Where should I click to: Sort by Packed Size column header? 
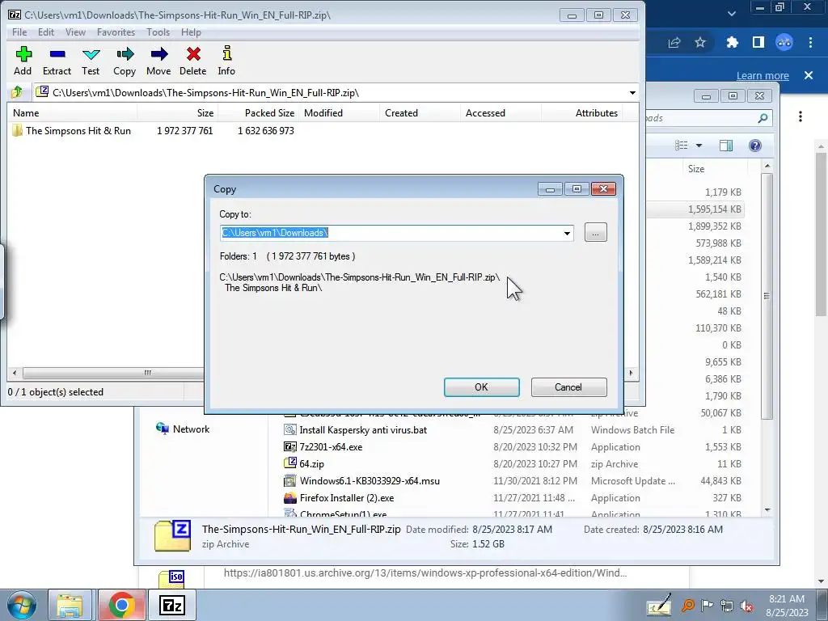(x=258, y=113)
